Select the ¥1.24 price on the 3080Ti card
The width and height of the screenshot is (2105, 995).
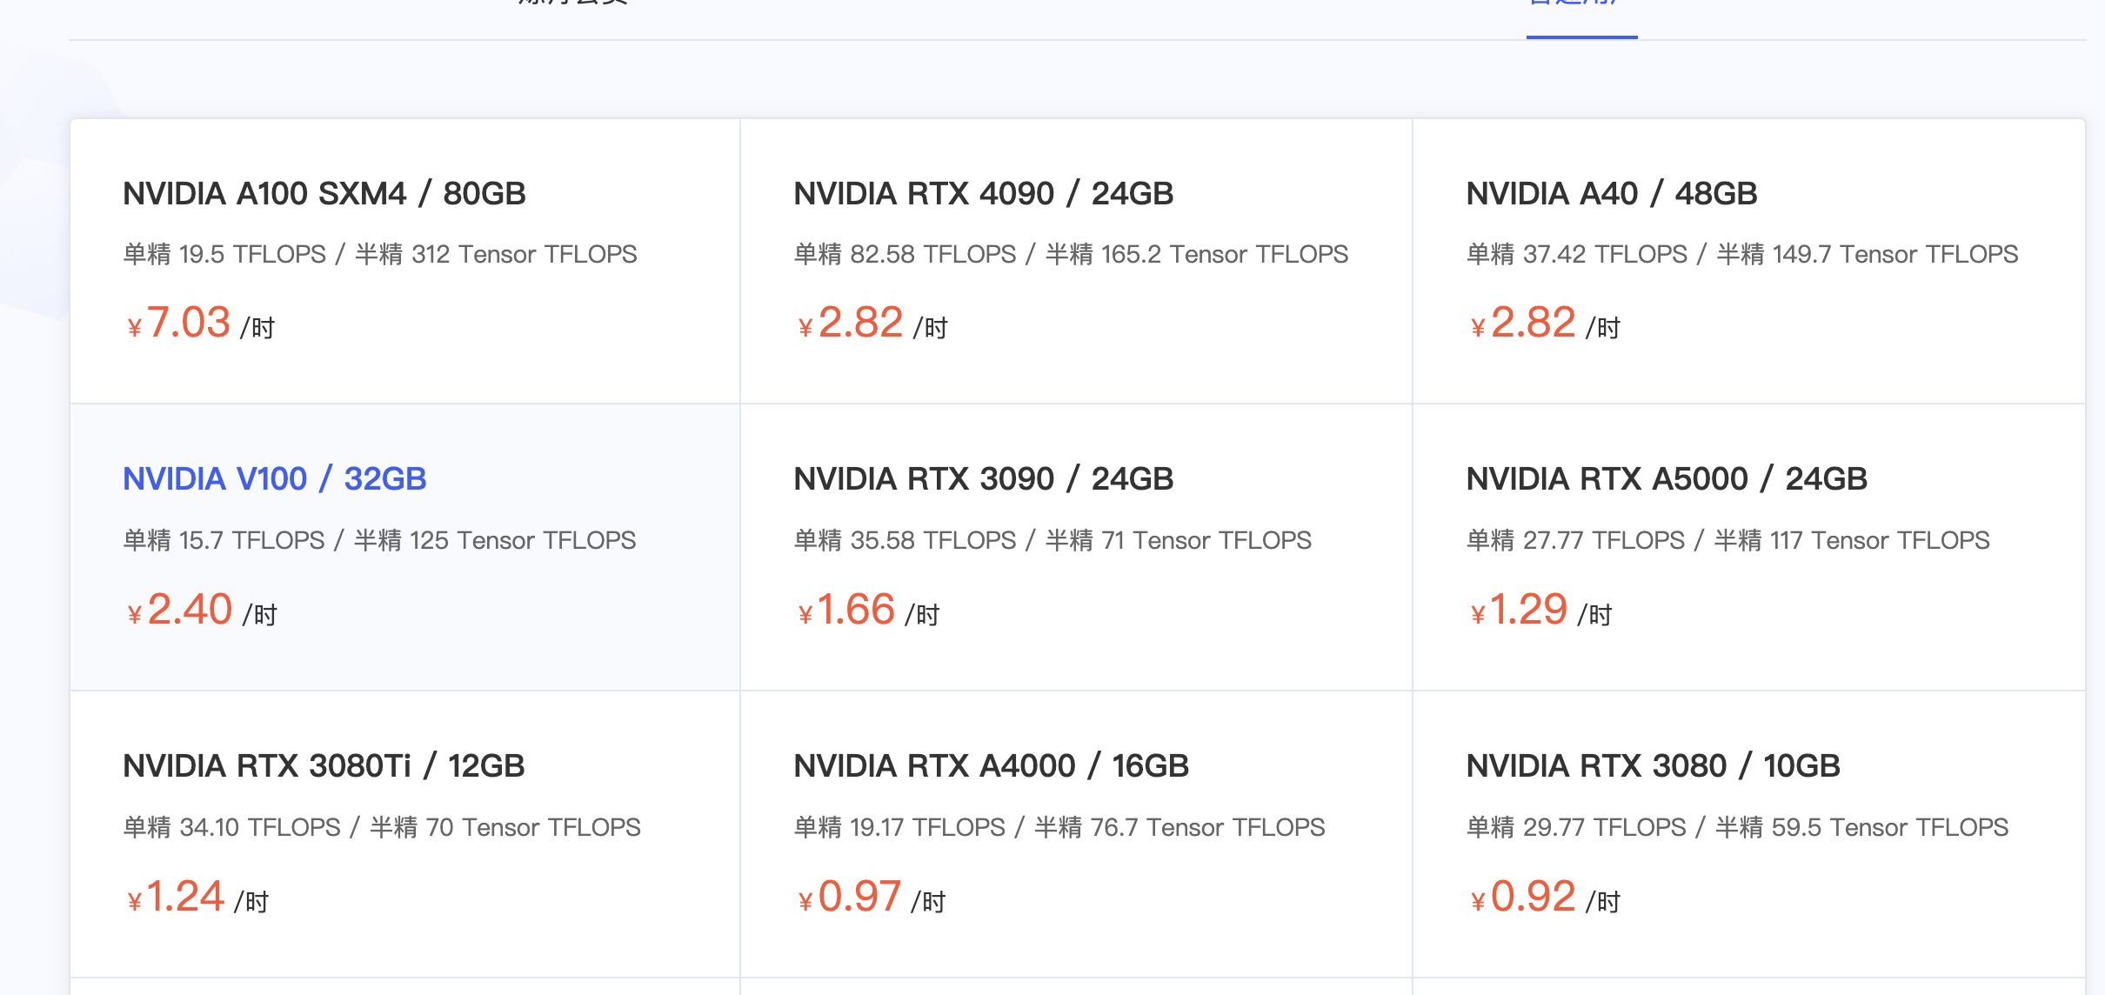[x=198, y=897]
